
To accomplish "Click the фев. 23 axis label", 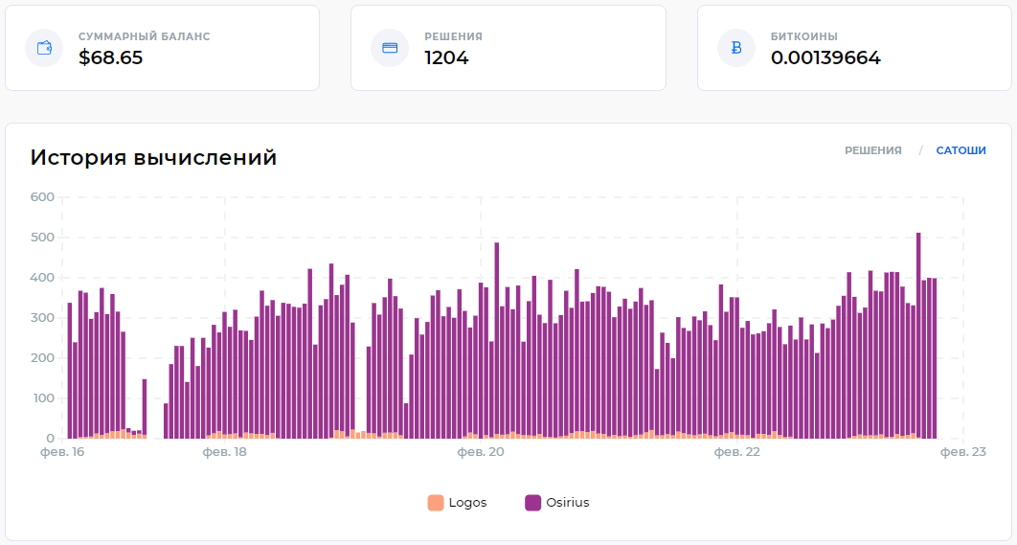I will tap(962, 451).
